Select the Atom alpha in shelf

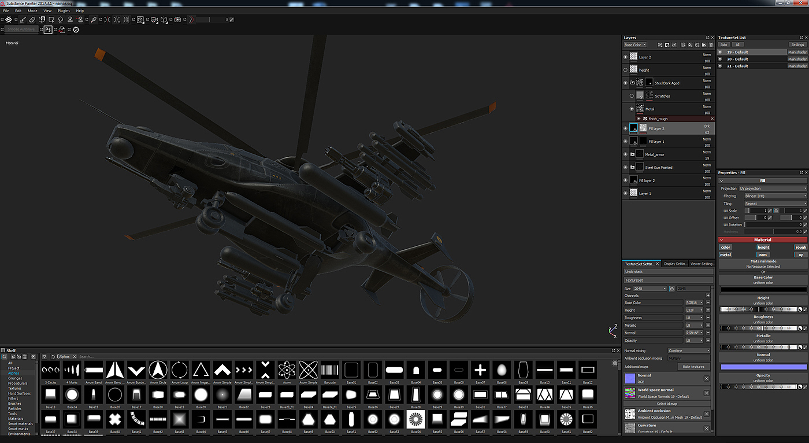(287, 370)
